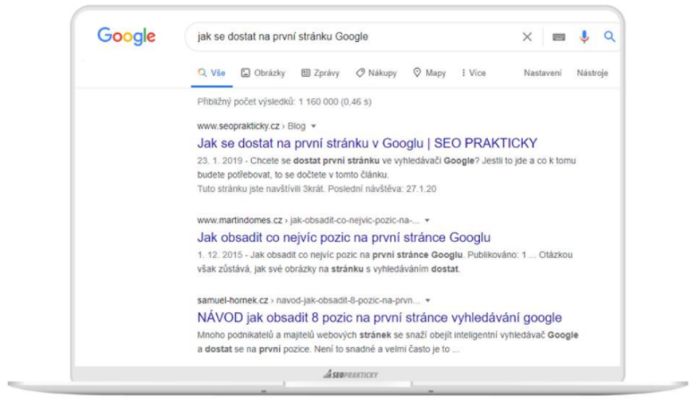This screenshot has width=698, height=406.
Task: Open the Nákupy tab
Action: click(376, 73)
